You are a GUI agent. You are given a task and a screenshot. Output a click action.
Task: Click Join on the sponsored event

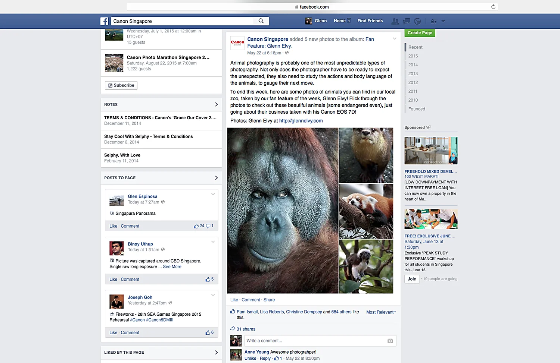point(412,279)
